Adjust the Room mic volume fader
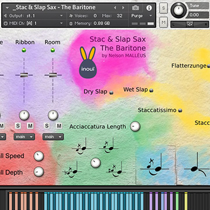The width and height of the screenshot is (210, 210). tap(52, 75)
